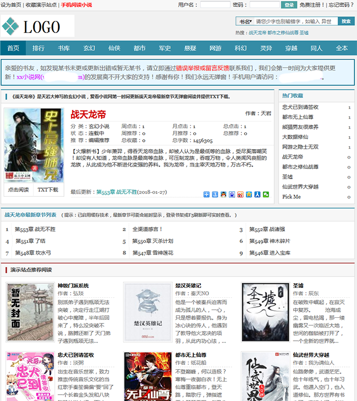This screenshot has width=357, height=401.
Task: Click the 登录 login button
Action: 289,5
